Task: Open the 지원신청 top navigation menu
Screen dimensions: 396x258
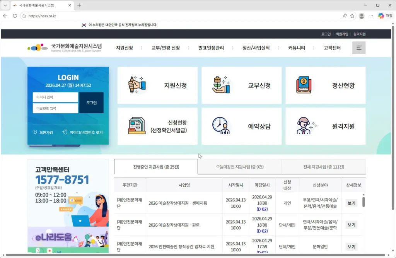Action: (124, 48)
